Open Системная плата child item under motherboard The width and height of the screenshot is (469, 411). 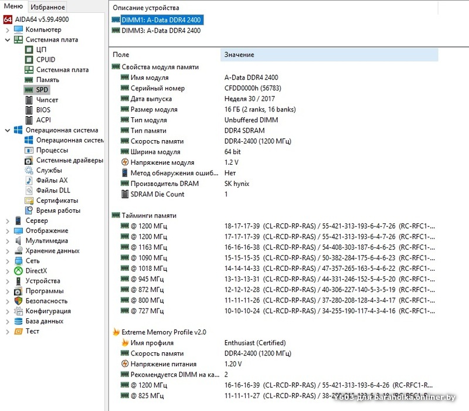click(62, 70)
